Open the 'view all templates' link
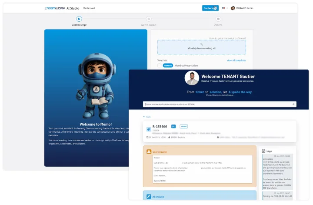 [x=236, y=60]
